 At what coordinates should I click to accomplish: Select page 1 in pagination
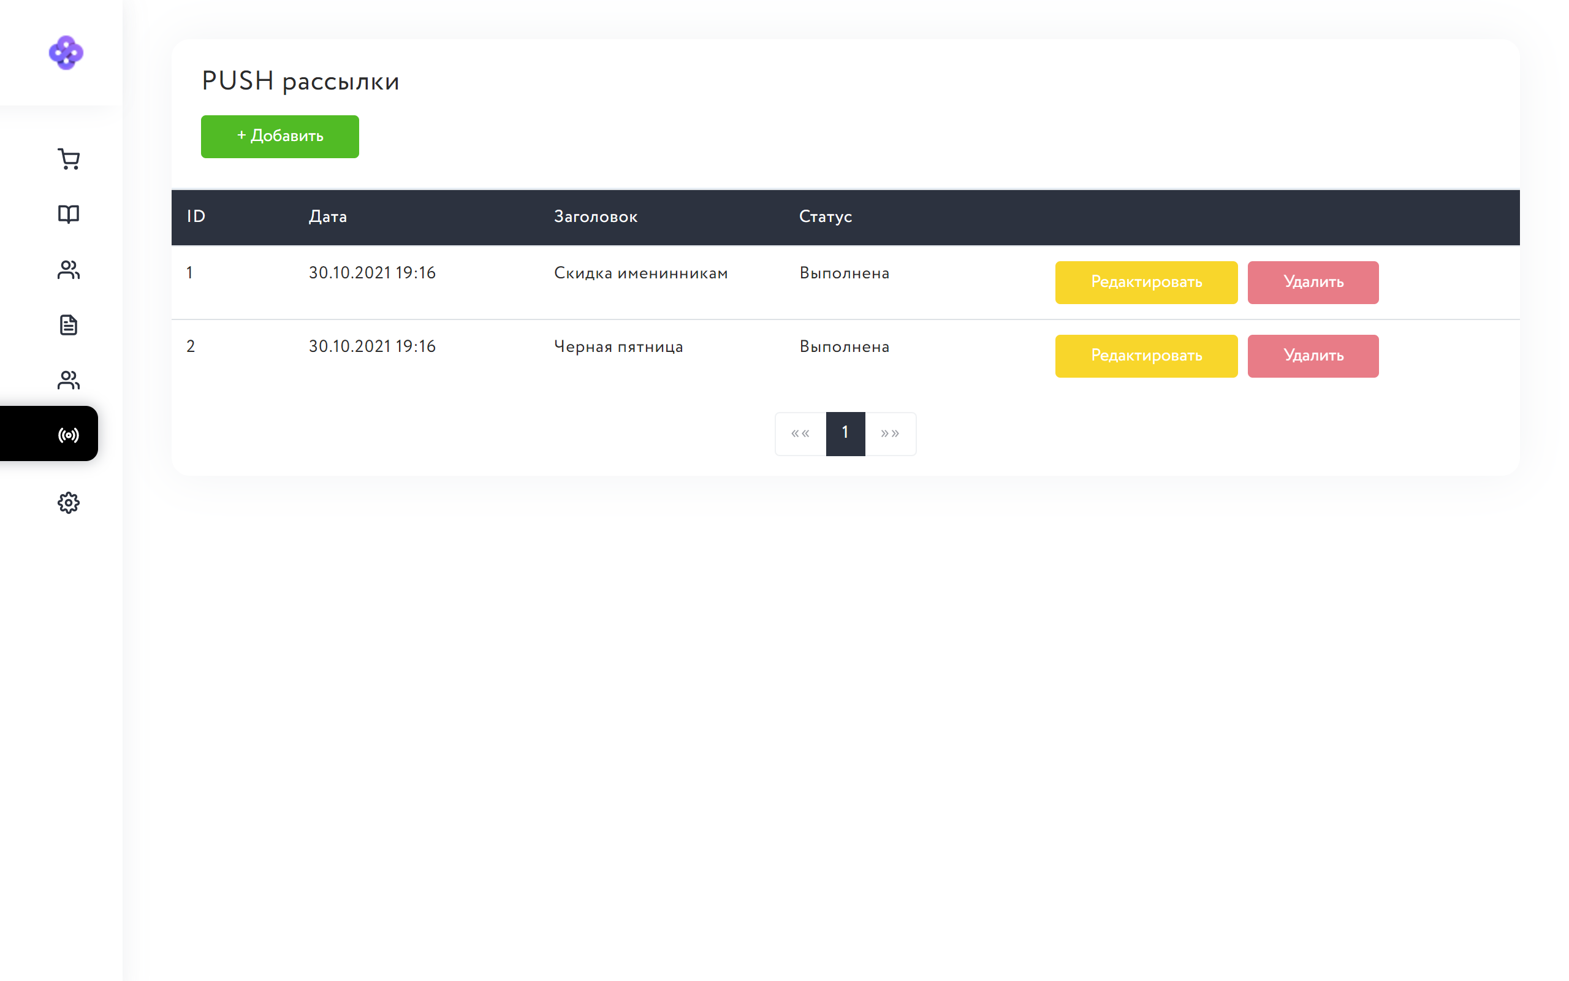point(845,433)
